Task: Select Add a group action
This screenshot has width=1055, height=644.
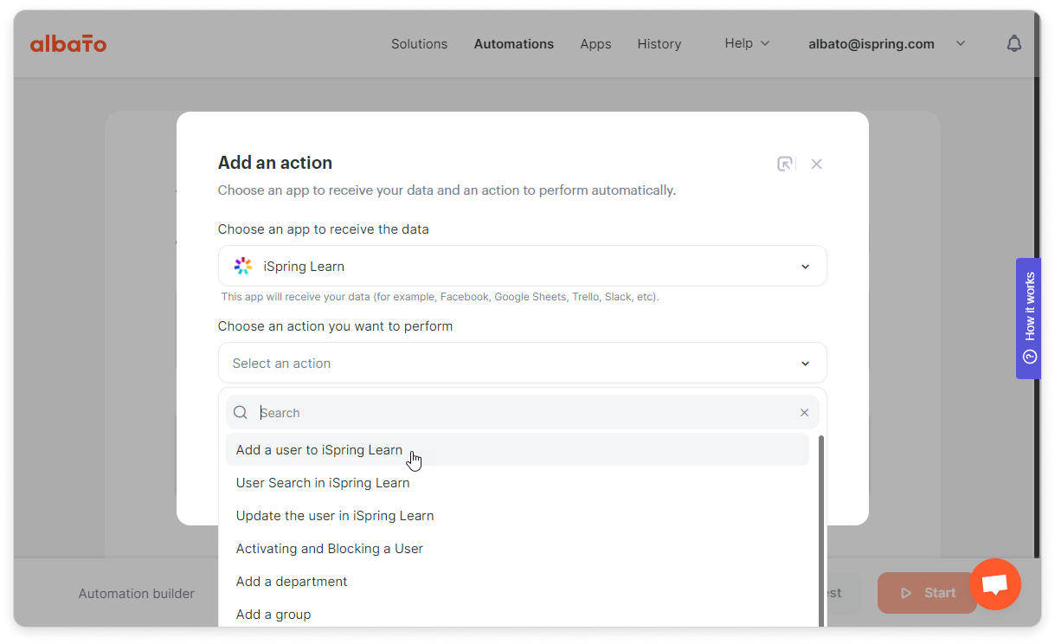Action: [518, 615]
